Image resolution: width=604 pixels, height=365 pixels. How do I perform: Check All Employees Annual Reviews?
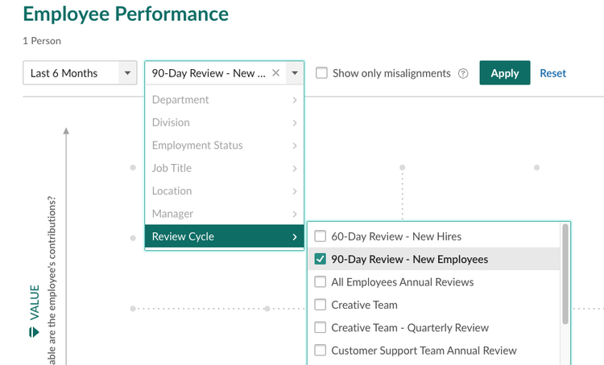coord(320,282)
